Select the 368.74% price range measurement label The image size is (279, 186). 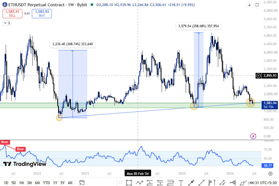73,44
